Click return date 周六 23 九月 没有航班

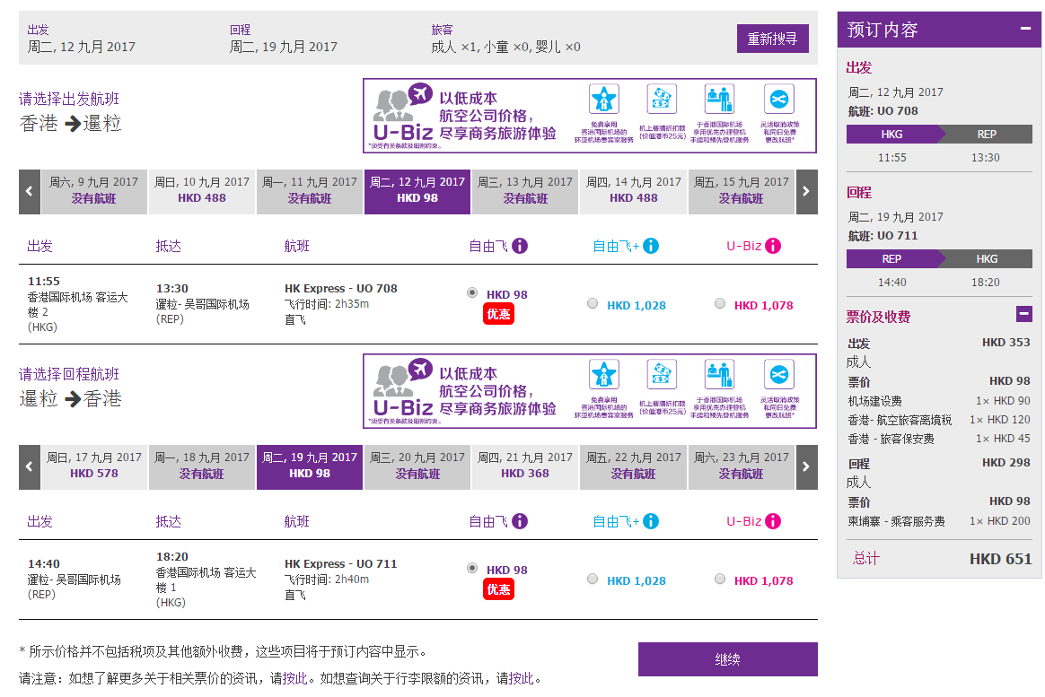point(741,467)
